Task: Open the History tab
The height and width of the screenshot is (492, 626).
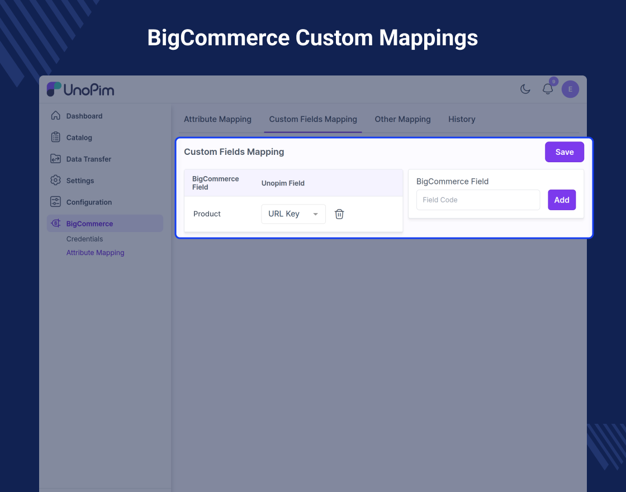Action: click(x=462, y=119)
